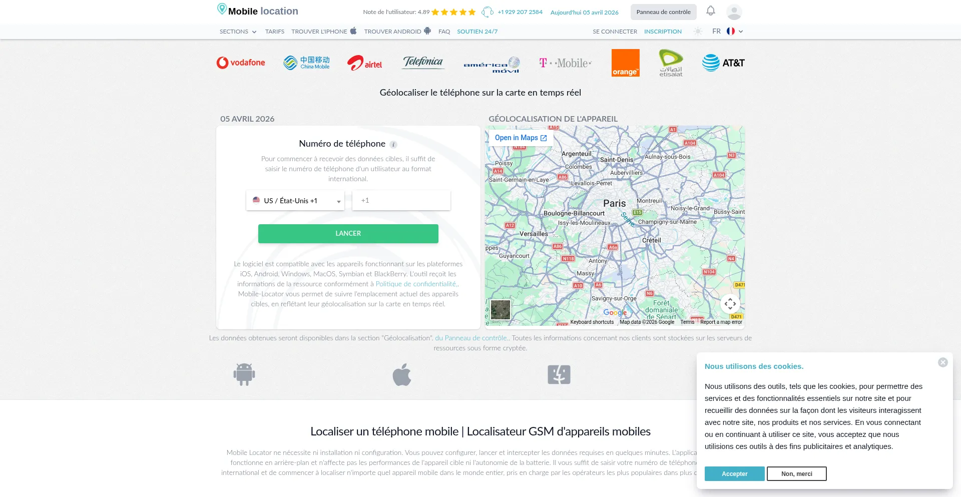This screenshot has width=961, height=497.
Task: Follow the du Panneau de contrôle link
Action: coord(471,338)
